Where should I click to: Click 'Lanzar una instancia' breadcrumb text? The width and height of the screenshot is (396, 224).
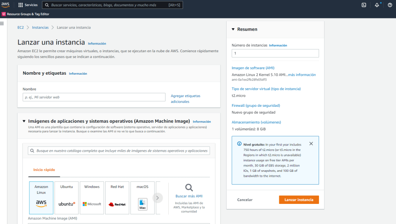coord(74,27)
